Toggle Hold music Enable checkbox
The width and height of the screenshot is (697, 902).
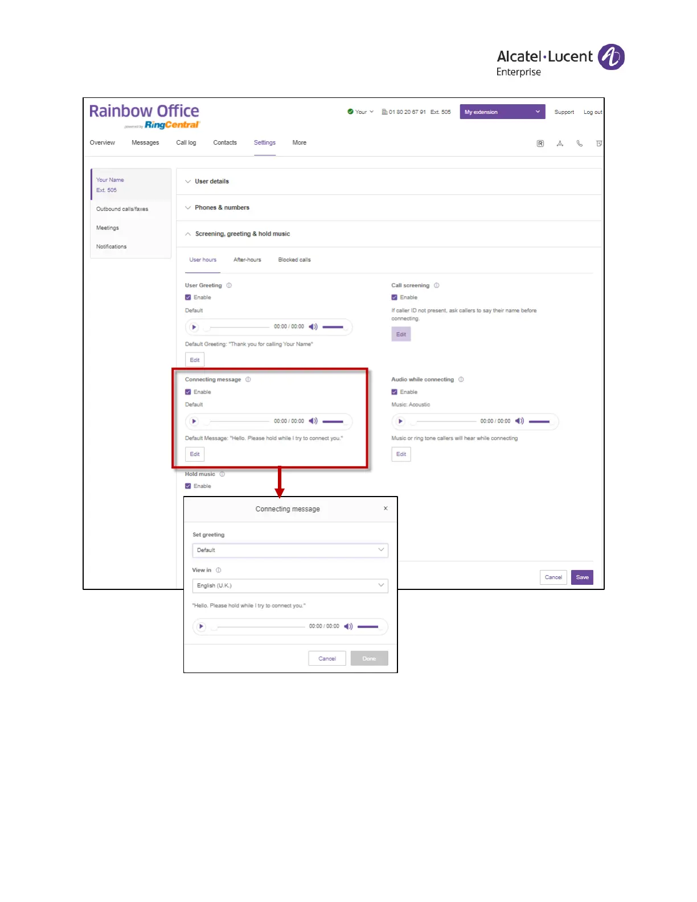coord(188,486)
